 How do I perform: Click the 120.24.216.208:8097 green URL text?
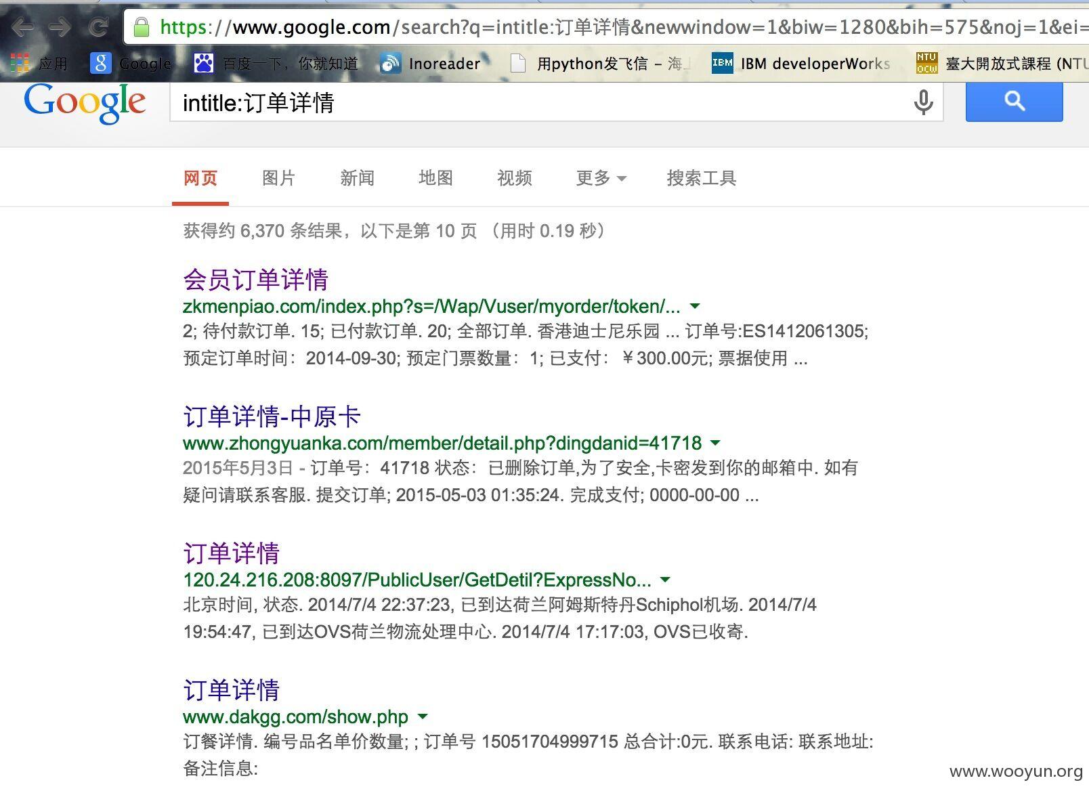coord(417,580)
